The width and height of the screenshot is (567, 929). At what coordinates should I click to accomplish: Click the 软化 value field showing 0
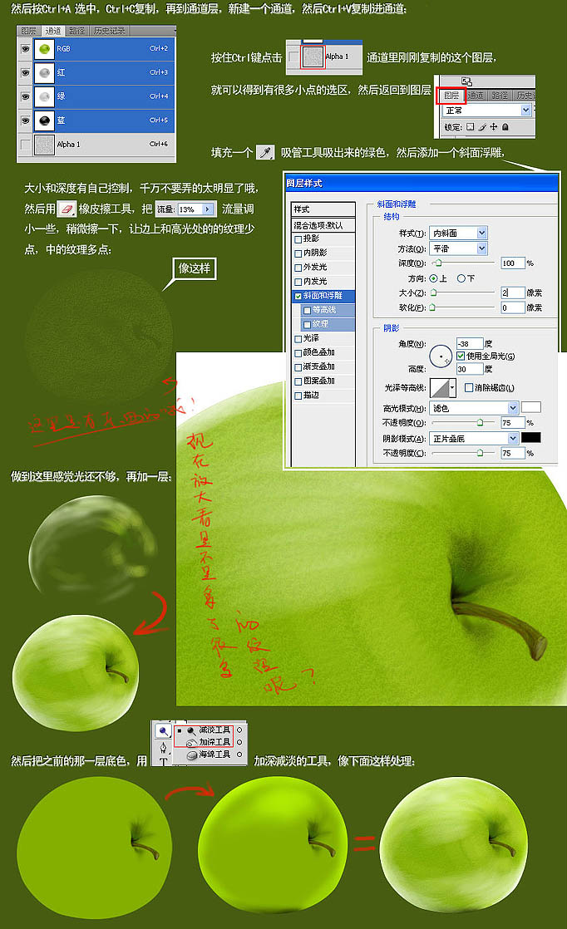pyautogui.click(x=512, y=307)
